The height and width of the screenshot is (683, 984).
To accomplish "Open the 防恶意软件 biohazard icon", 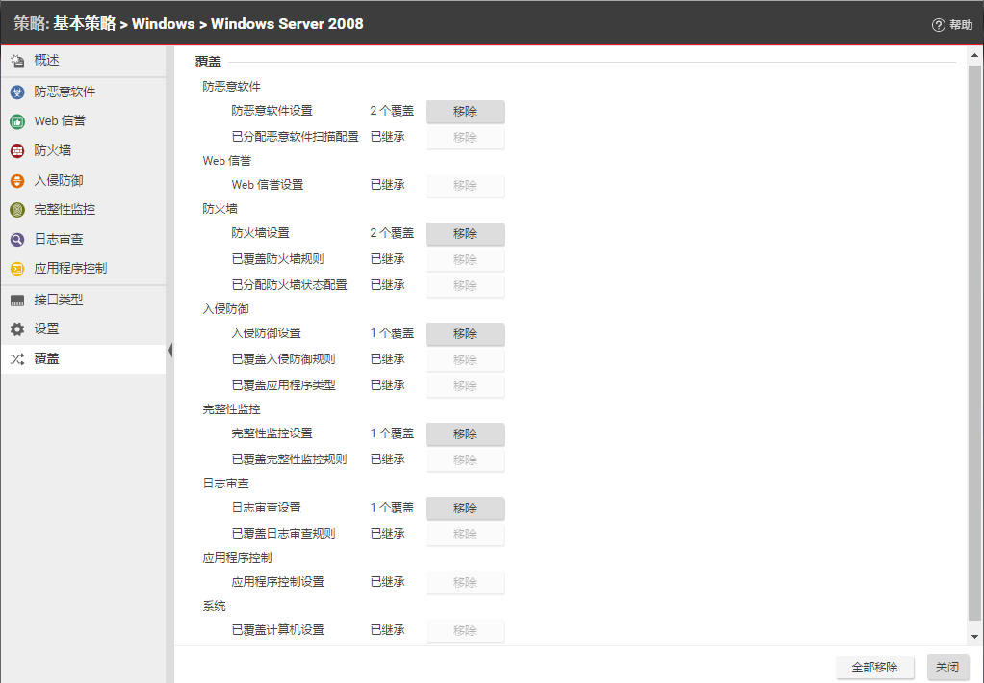I will pyautogui.click(x=16, y=92).
